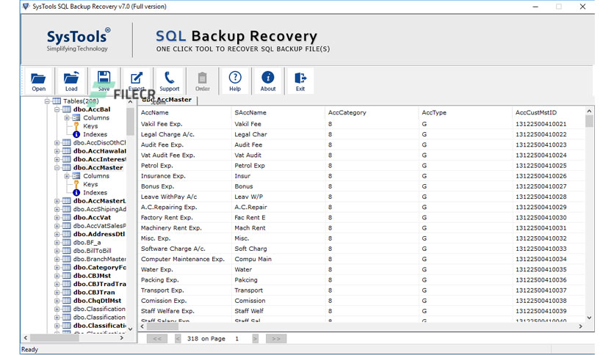Click the AccName column header
Screen dimensions: 614x355
tap(155, 113)
